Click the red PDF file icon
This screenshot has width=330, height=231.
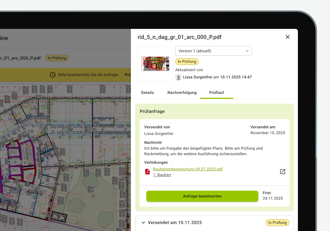147,172
